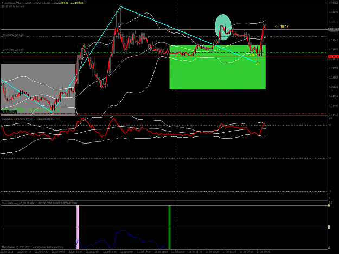Screen dimensions: 339x254
Task: Click the 1.31685 price scale value
Action: click(x=333, y=77)
